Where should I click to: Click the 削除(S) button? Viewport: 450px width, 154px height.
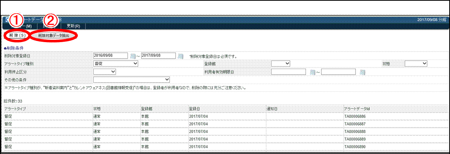17,35
